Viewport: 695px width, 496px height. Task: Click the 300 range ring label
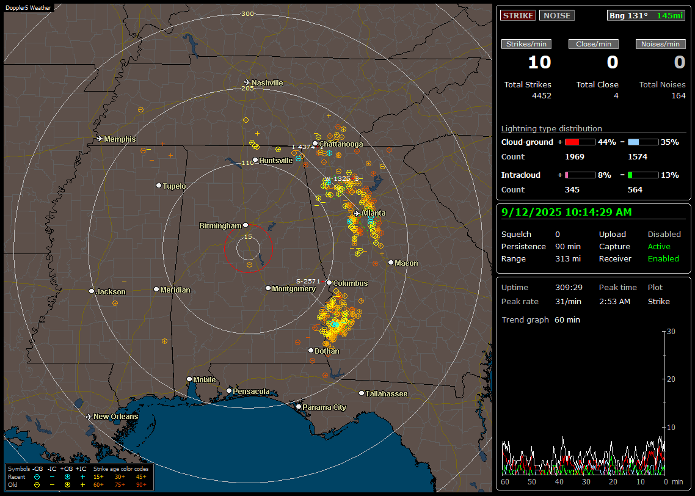pyautogui.click(x=247, y=13)
